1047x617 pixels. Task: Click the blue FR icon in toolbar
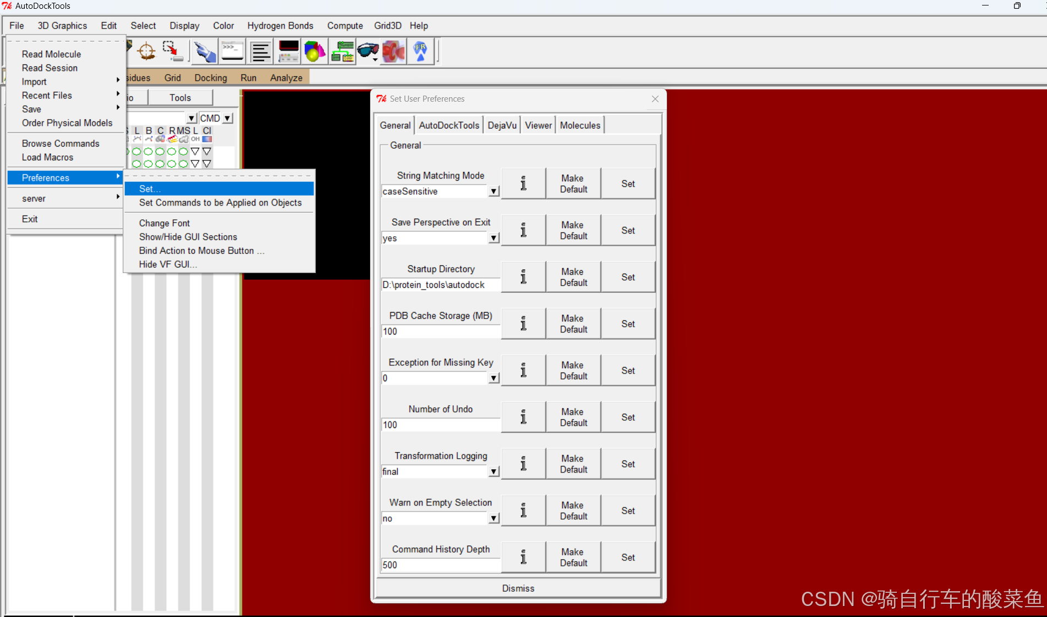point(421,52)
